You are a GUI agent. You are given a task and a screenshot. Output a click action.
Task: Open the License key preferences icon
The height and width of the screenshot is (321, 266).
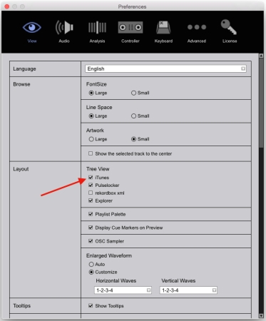tap(229, 27)
